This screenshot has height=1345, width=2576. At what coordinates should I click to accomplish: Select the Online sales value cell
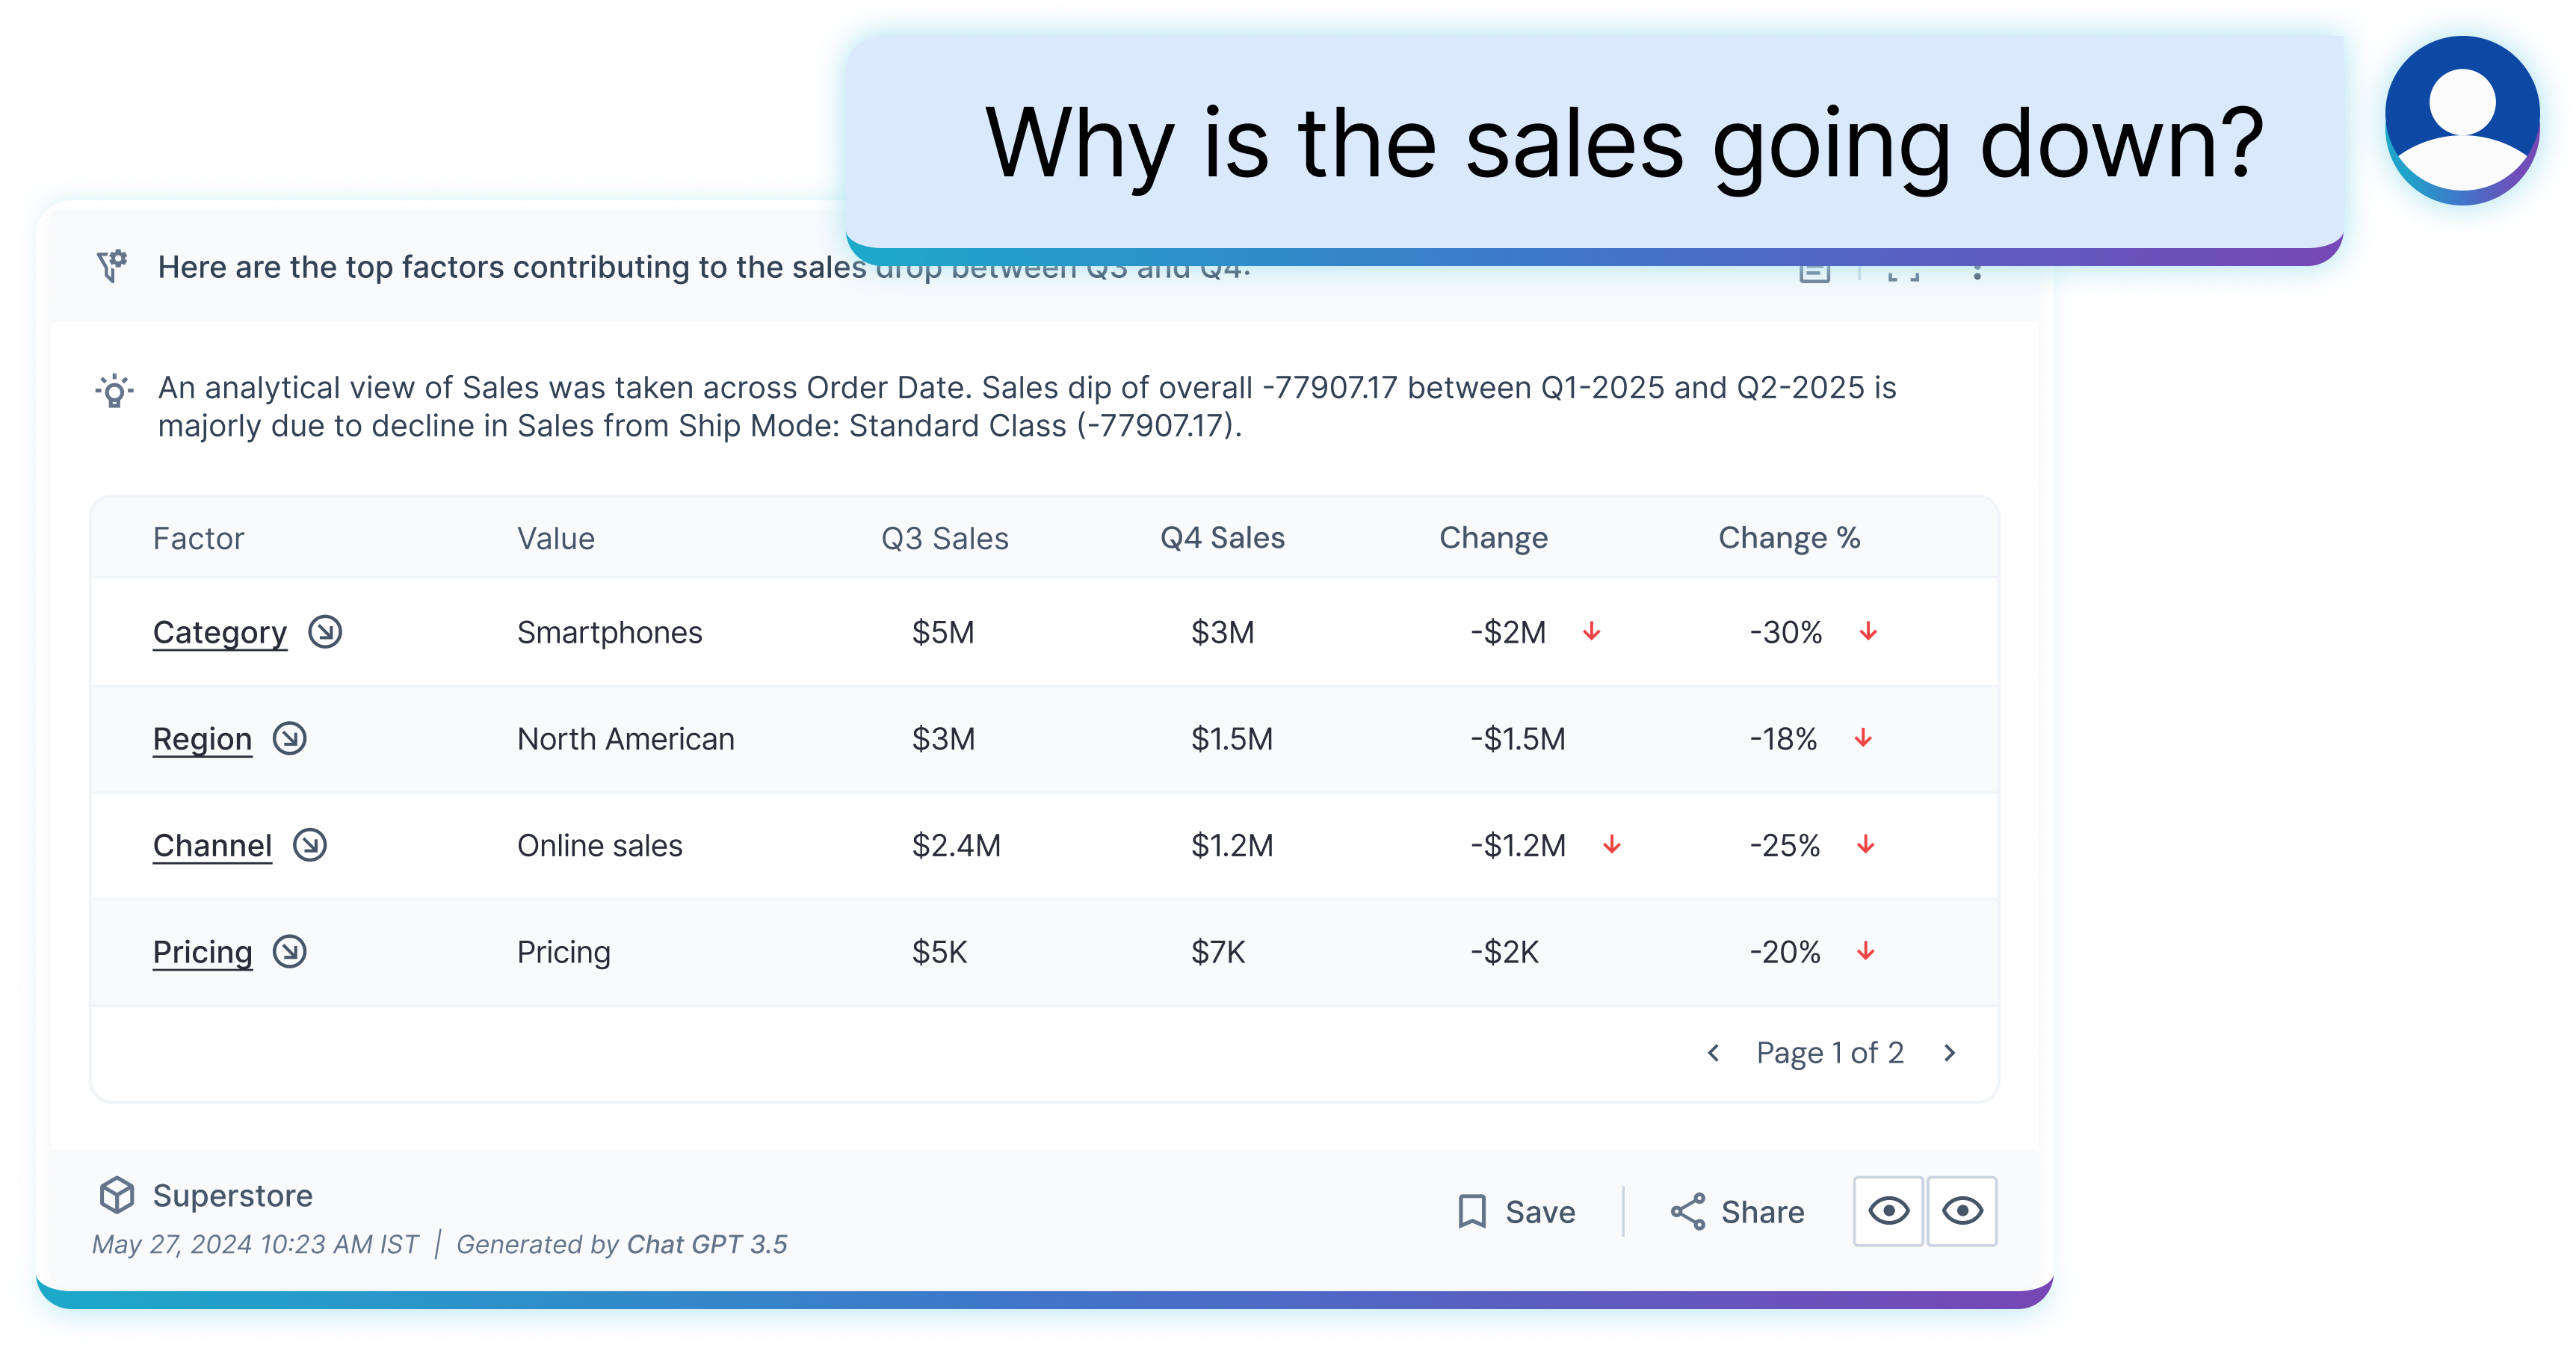(599, 845)
